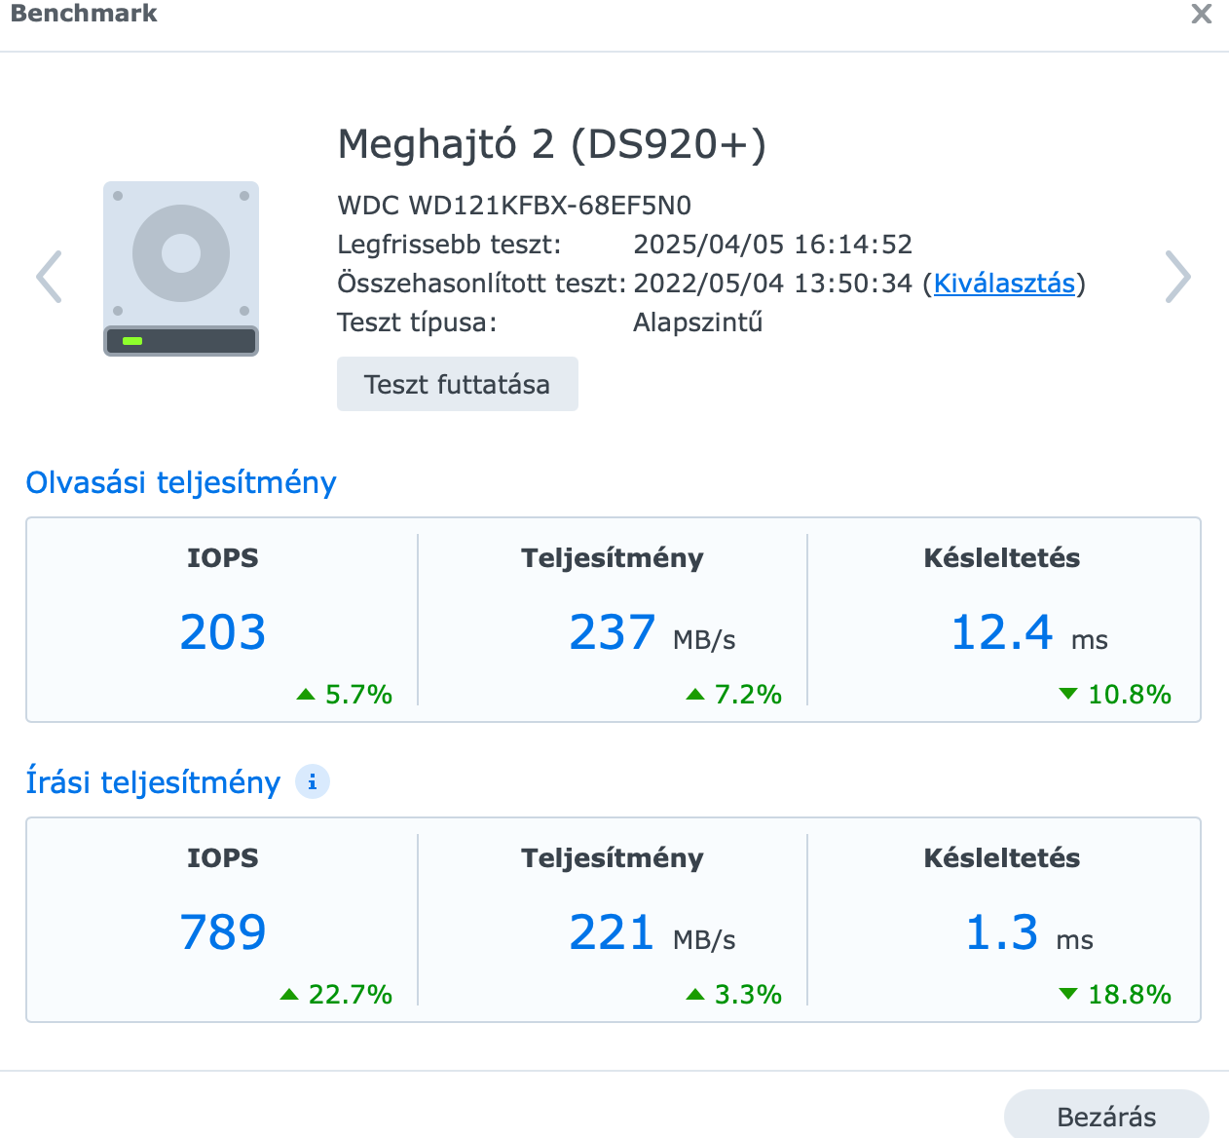Viewport: 1229px width, 1138px height.
Task: Run the test with Teszt futtatása
Action: coord(458,384)
